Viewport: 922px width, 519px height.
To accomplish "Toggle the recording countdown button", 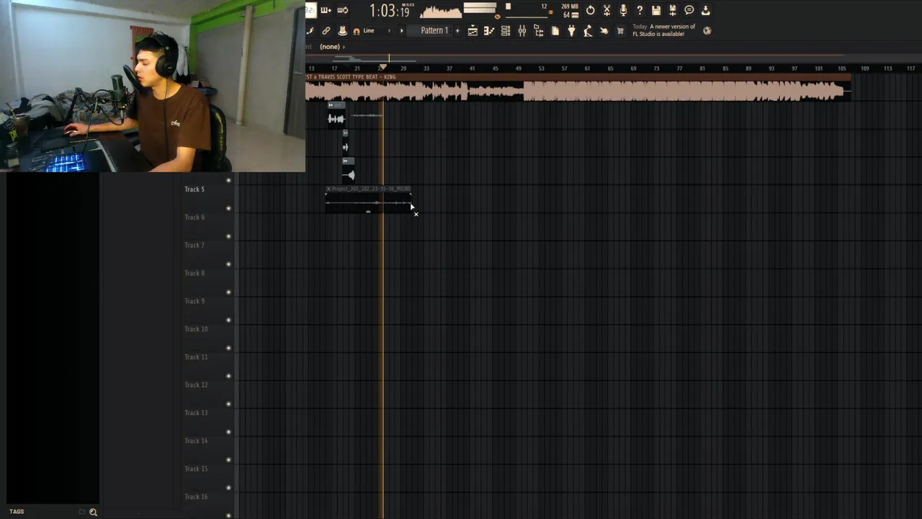I will click(310, 10).
